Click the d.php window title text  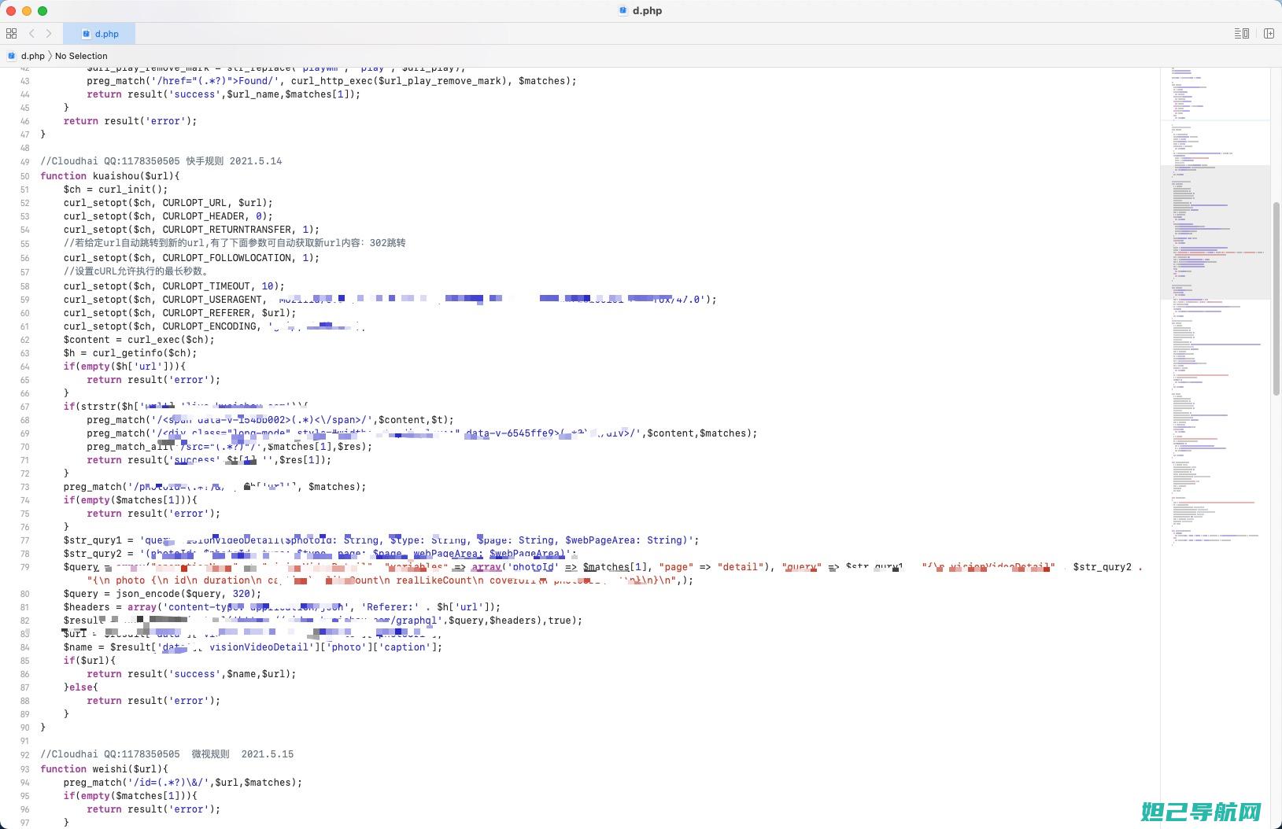[x=647, y=10]
